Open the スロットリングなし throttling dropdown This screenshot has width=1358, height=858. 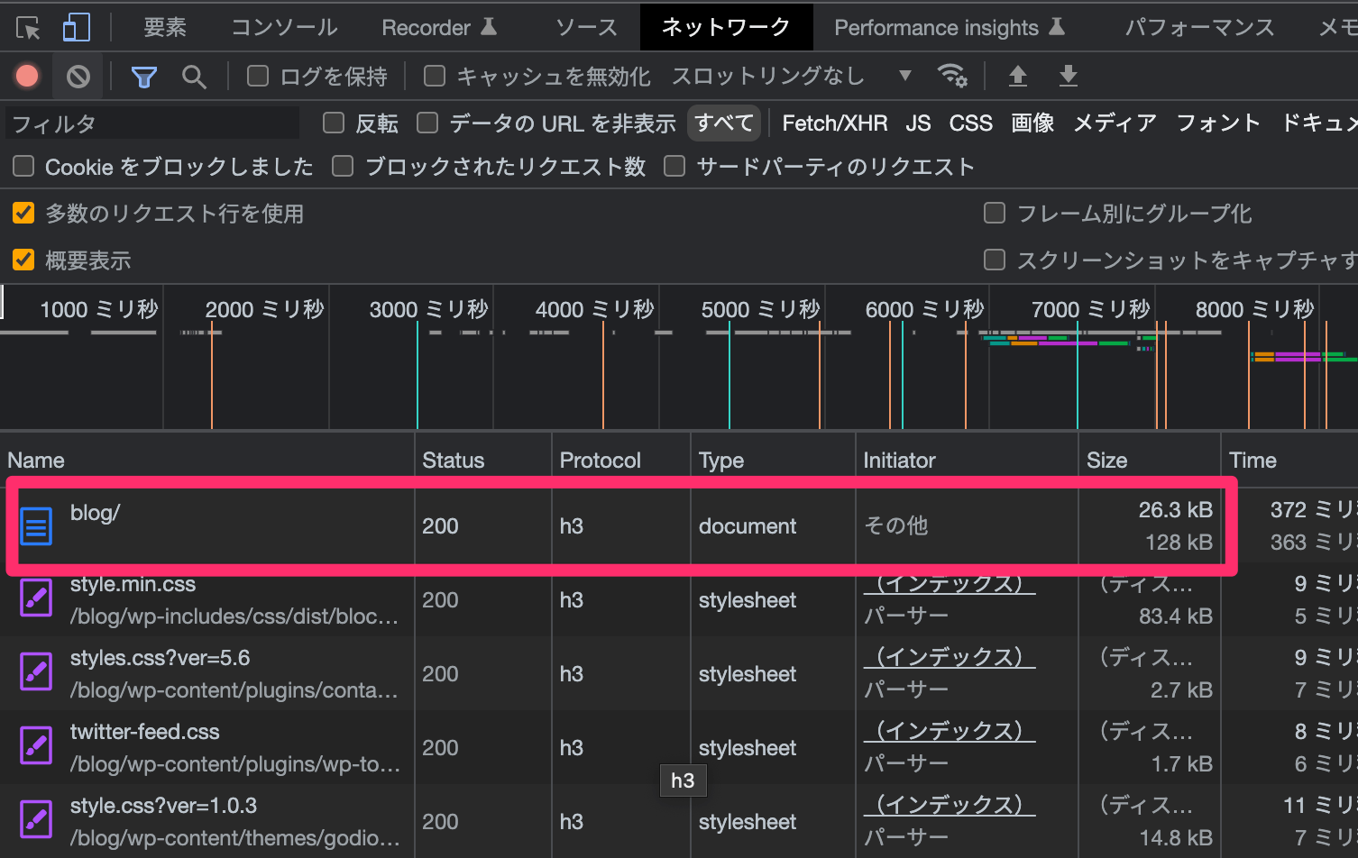point(792,77)
